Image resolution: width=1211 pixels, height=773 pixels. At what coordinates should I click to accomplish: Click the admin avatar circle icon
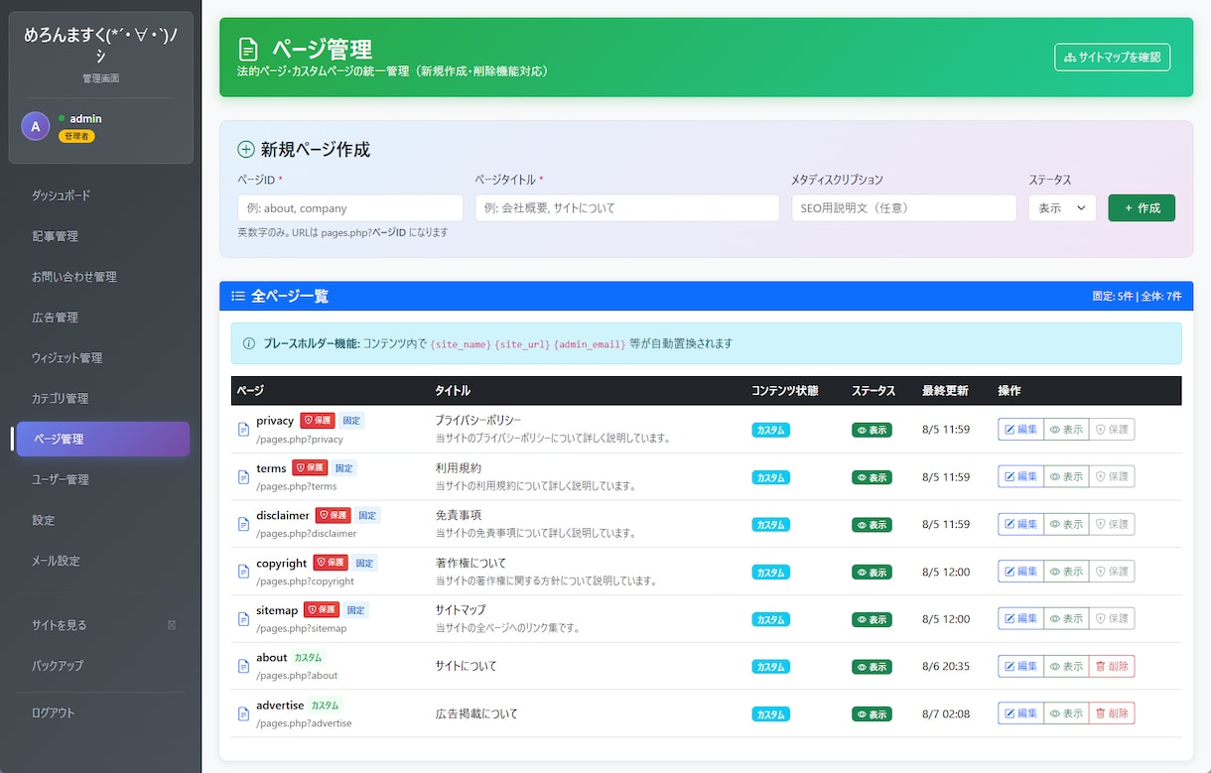pyautogui.click(x=36, y=126)
